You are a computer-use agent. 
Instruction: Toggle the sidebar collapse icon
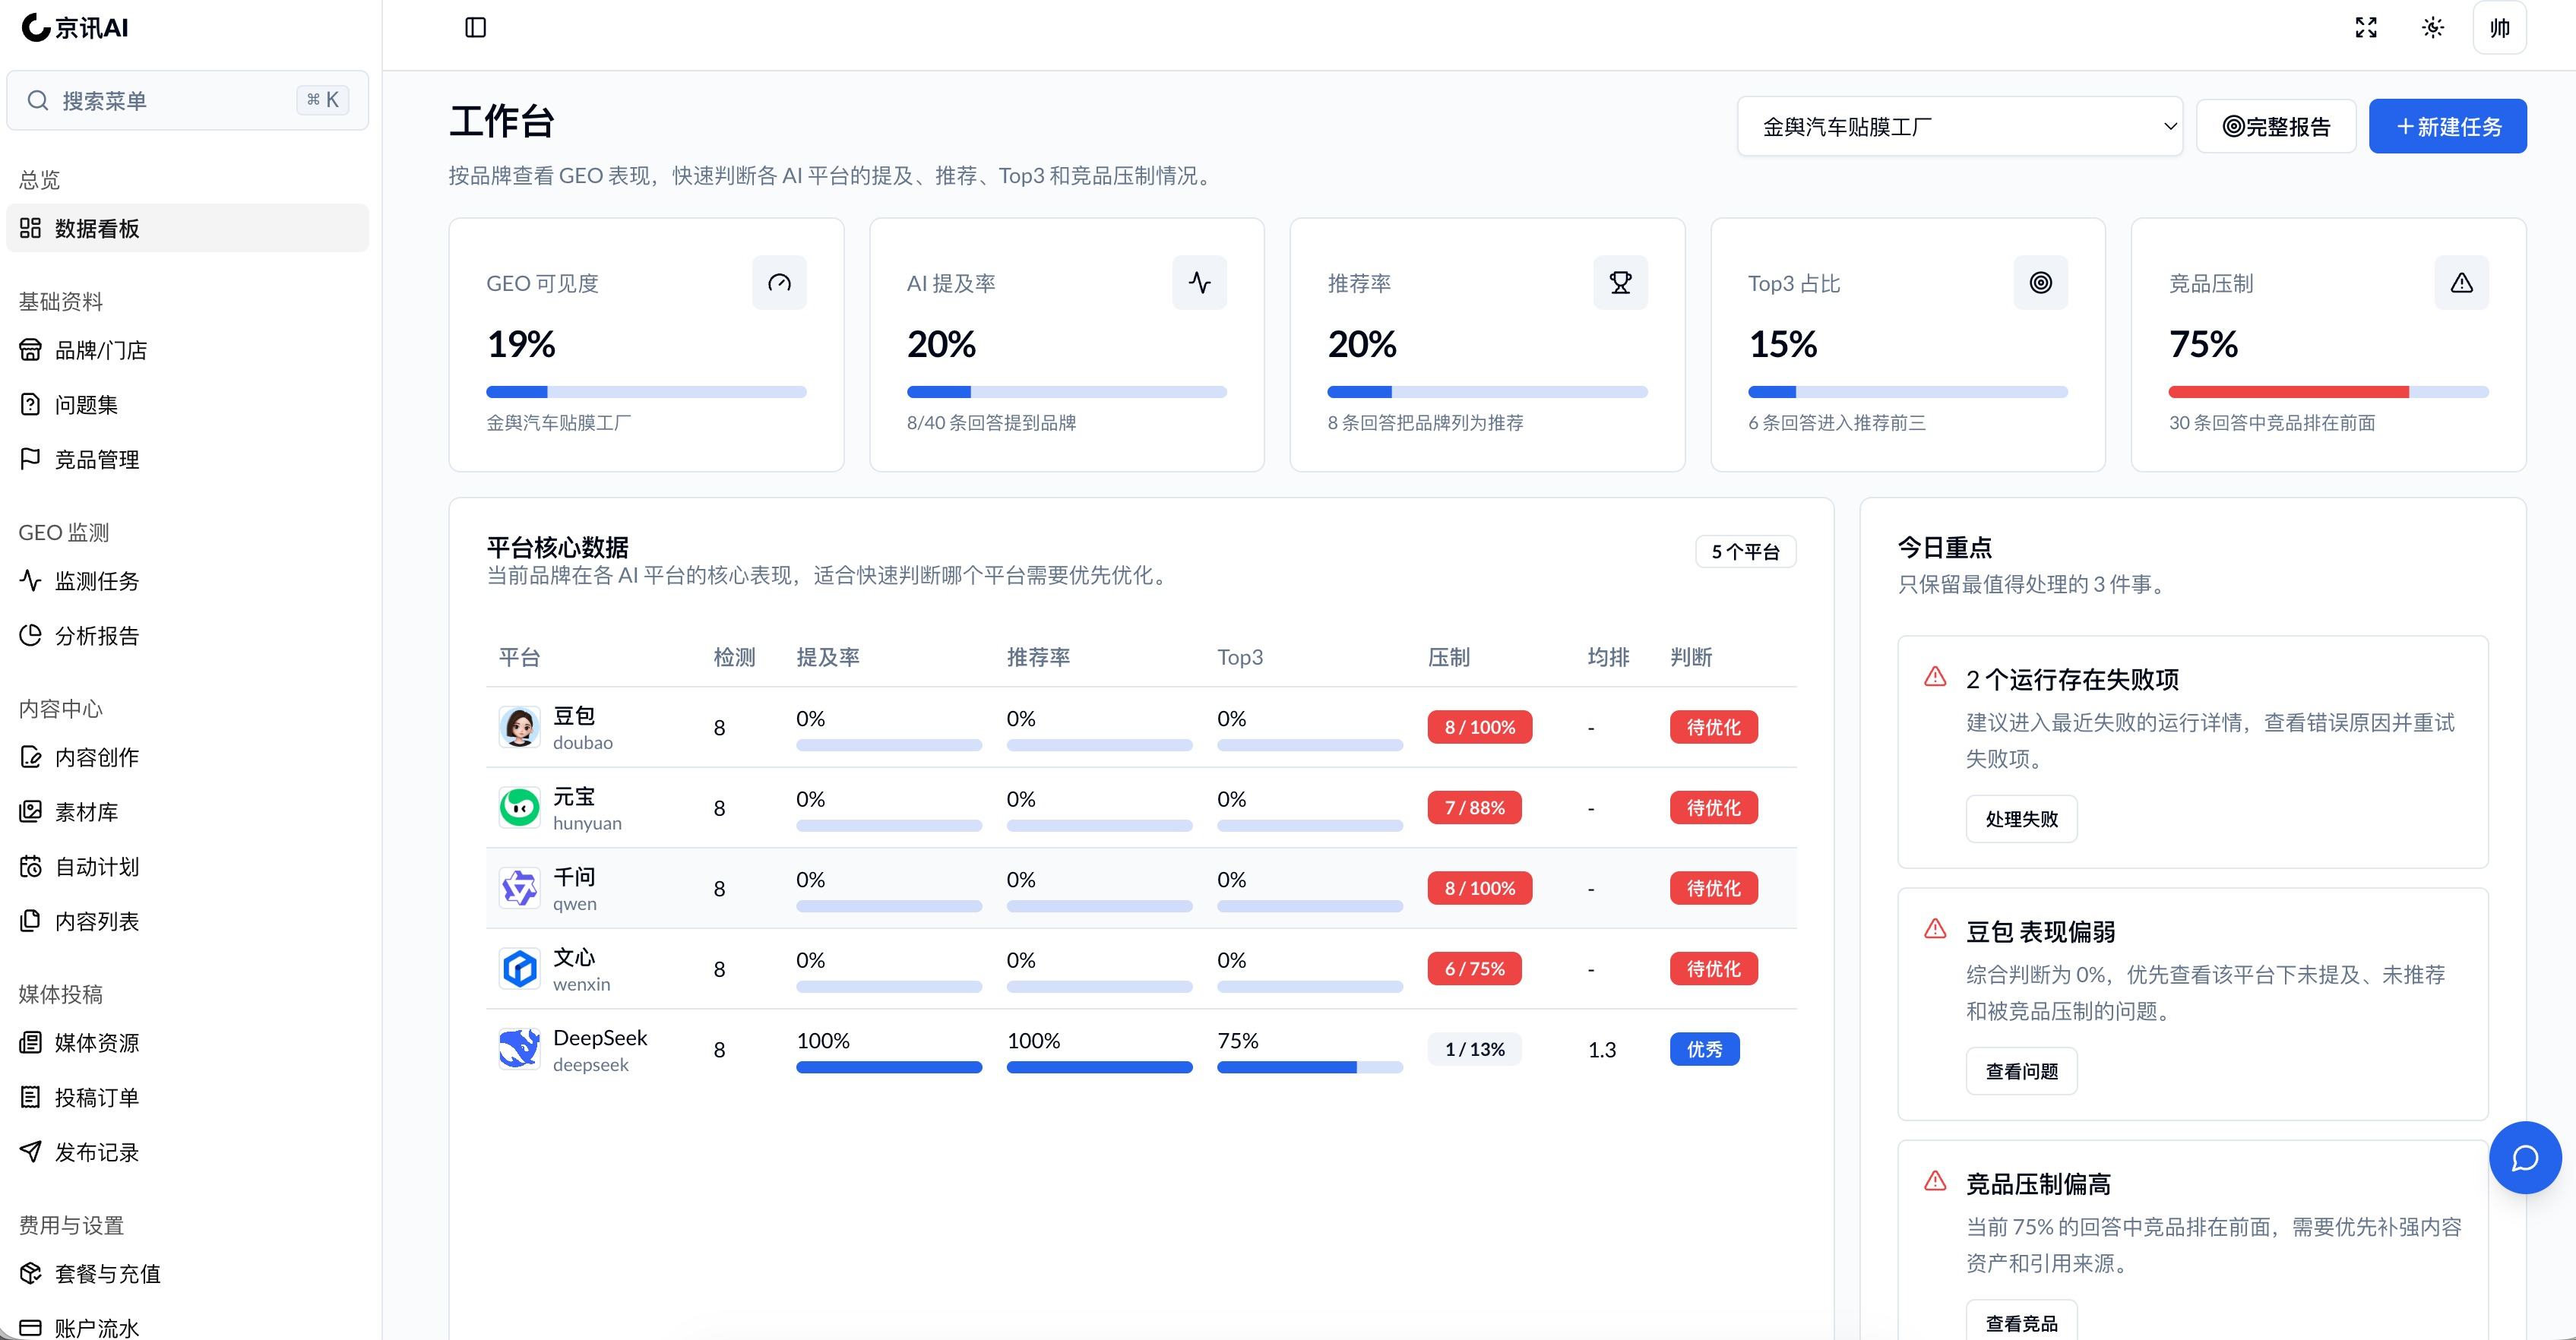click(476, 28)
